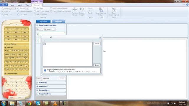Click the calculator Enter button
Screen dimensions: 189x106
point(19,98)
